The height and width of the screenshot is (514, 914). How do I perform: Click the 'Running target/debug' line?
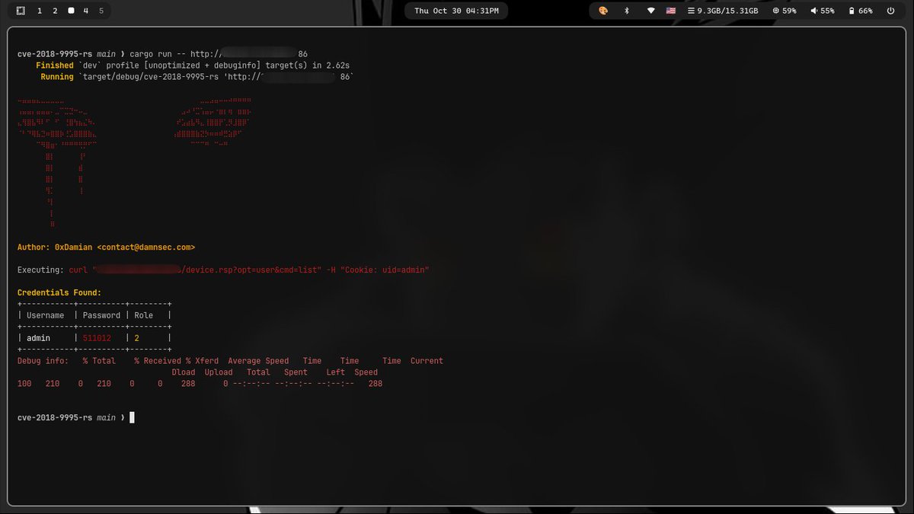pyautogui.click(x=197, y=77)
